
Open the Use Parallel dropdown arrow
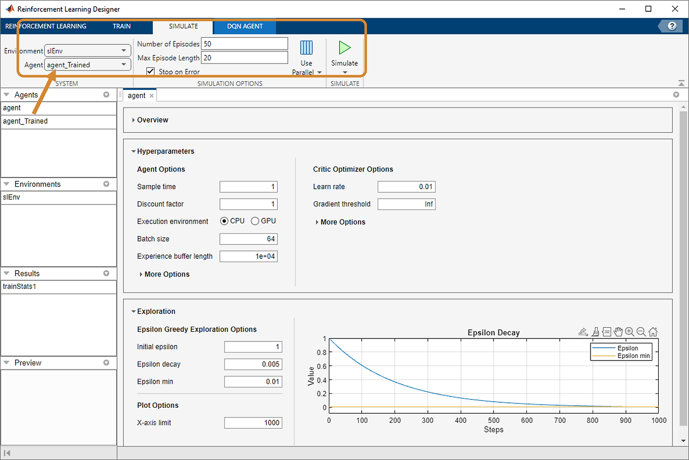tap(319, 72)
